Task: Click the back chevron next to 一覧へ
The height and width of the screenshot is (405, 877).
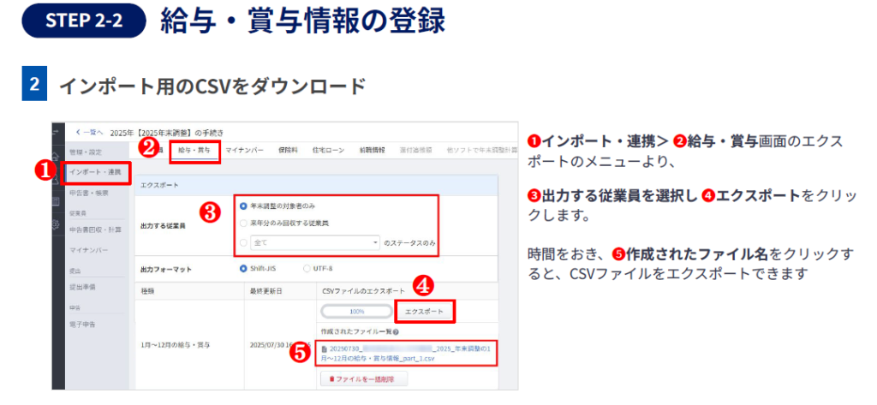Action: [77, 132]
